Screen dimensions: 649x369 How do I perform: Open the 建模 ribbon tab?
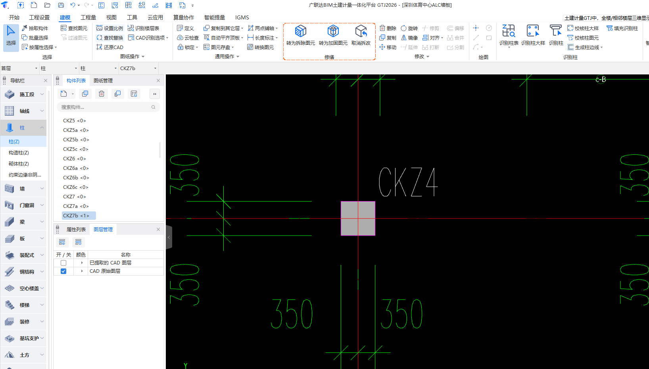pyautogui.click(x=65, y=17)
